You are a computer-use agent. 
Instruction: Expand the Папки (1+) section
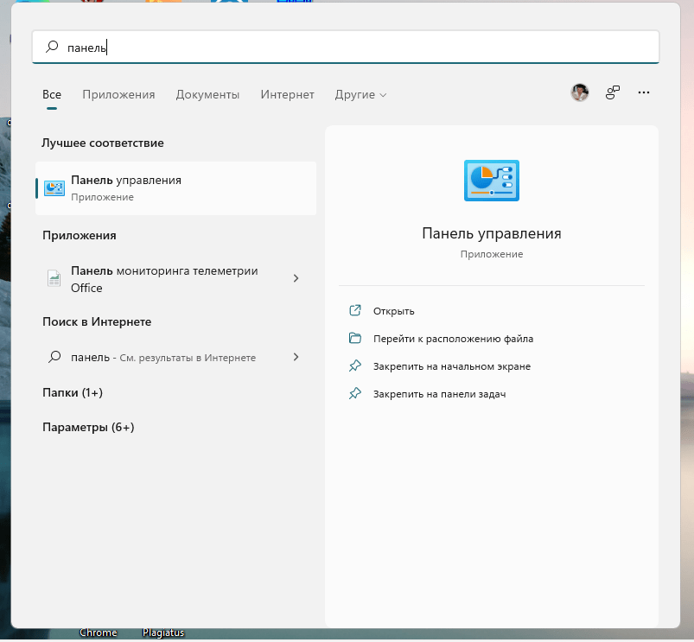click(x=73, y=392)
